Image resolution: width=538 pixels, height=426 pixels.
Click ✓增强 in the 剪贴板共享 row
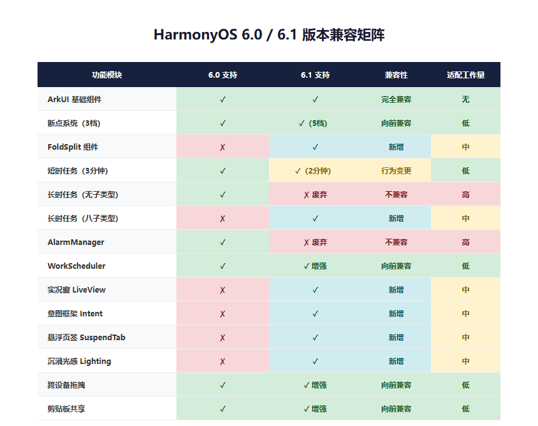click(315, 408)
